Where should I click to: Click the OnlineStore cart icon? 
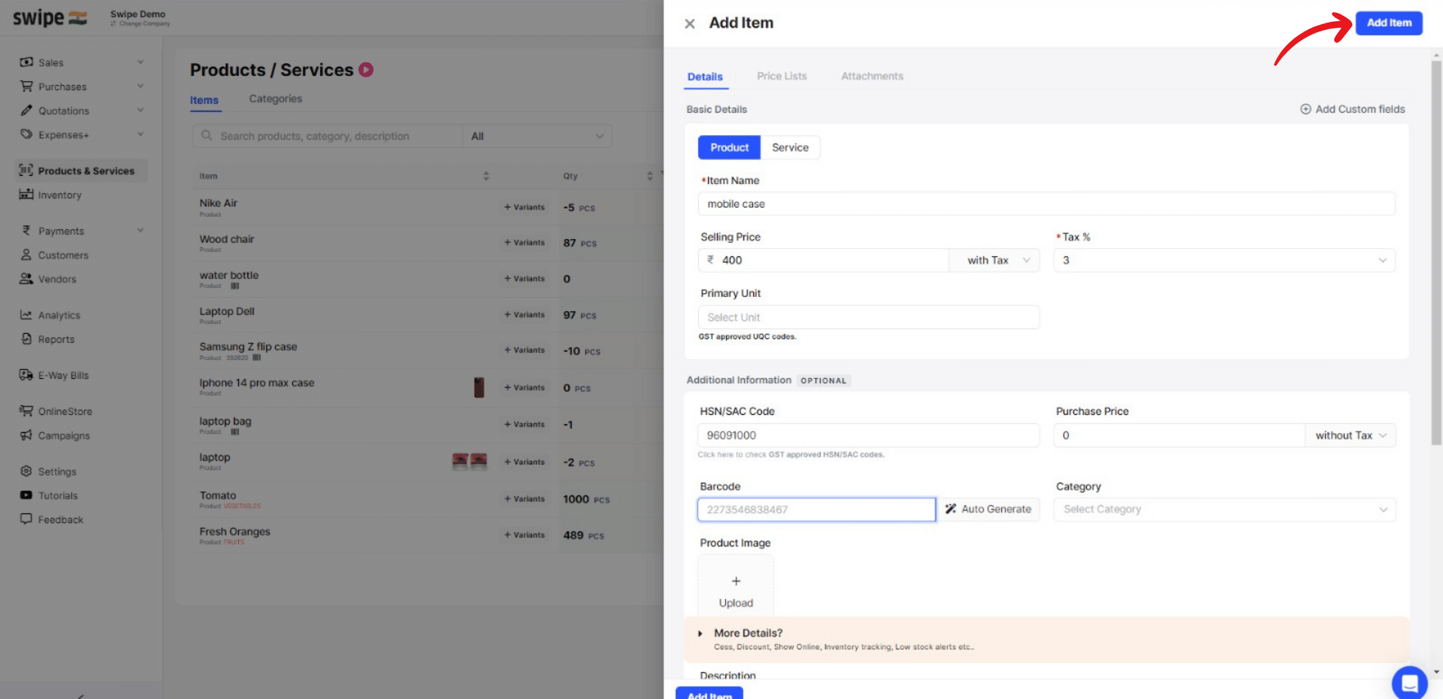[x=26, y=411]
